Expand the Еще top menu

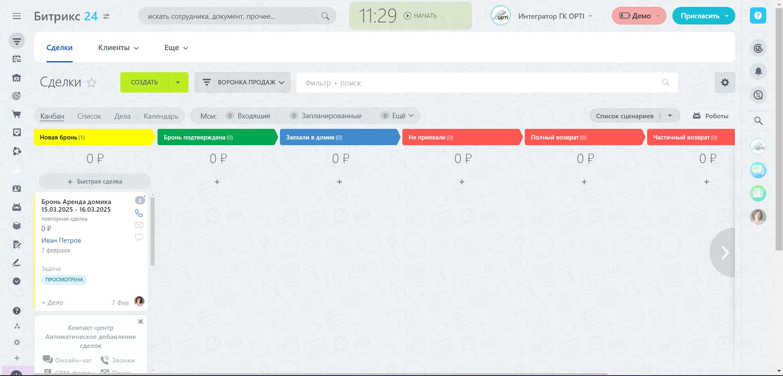[x=176, y=48]
